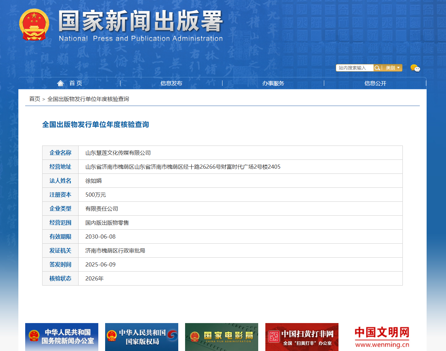
Task: Open the 信息发布 navigation menu
Action: (x=171, y=83)
